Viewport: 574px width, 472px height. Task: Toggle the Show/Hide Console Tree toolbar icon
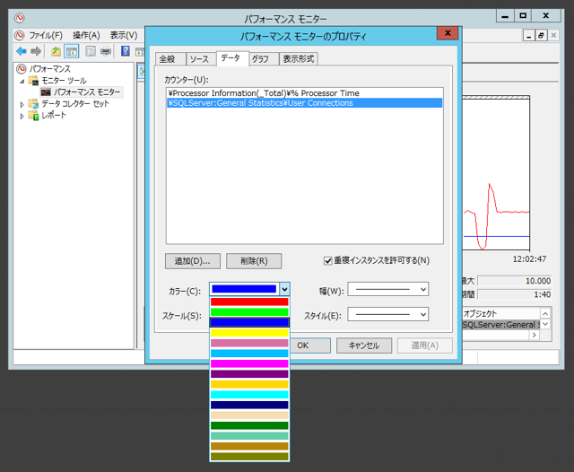72,51
